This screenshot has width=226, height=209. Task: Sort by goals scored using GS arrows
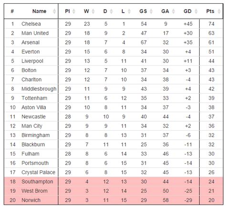[x=151, y=11]
